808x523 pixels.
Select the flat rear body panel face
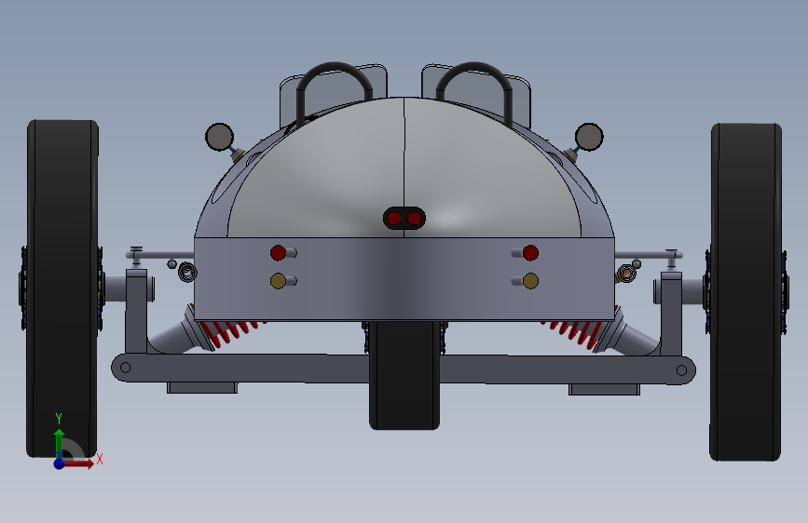point(404,279)
